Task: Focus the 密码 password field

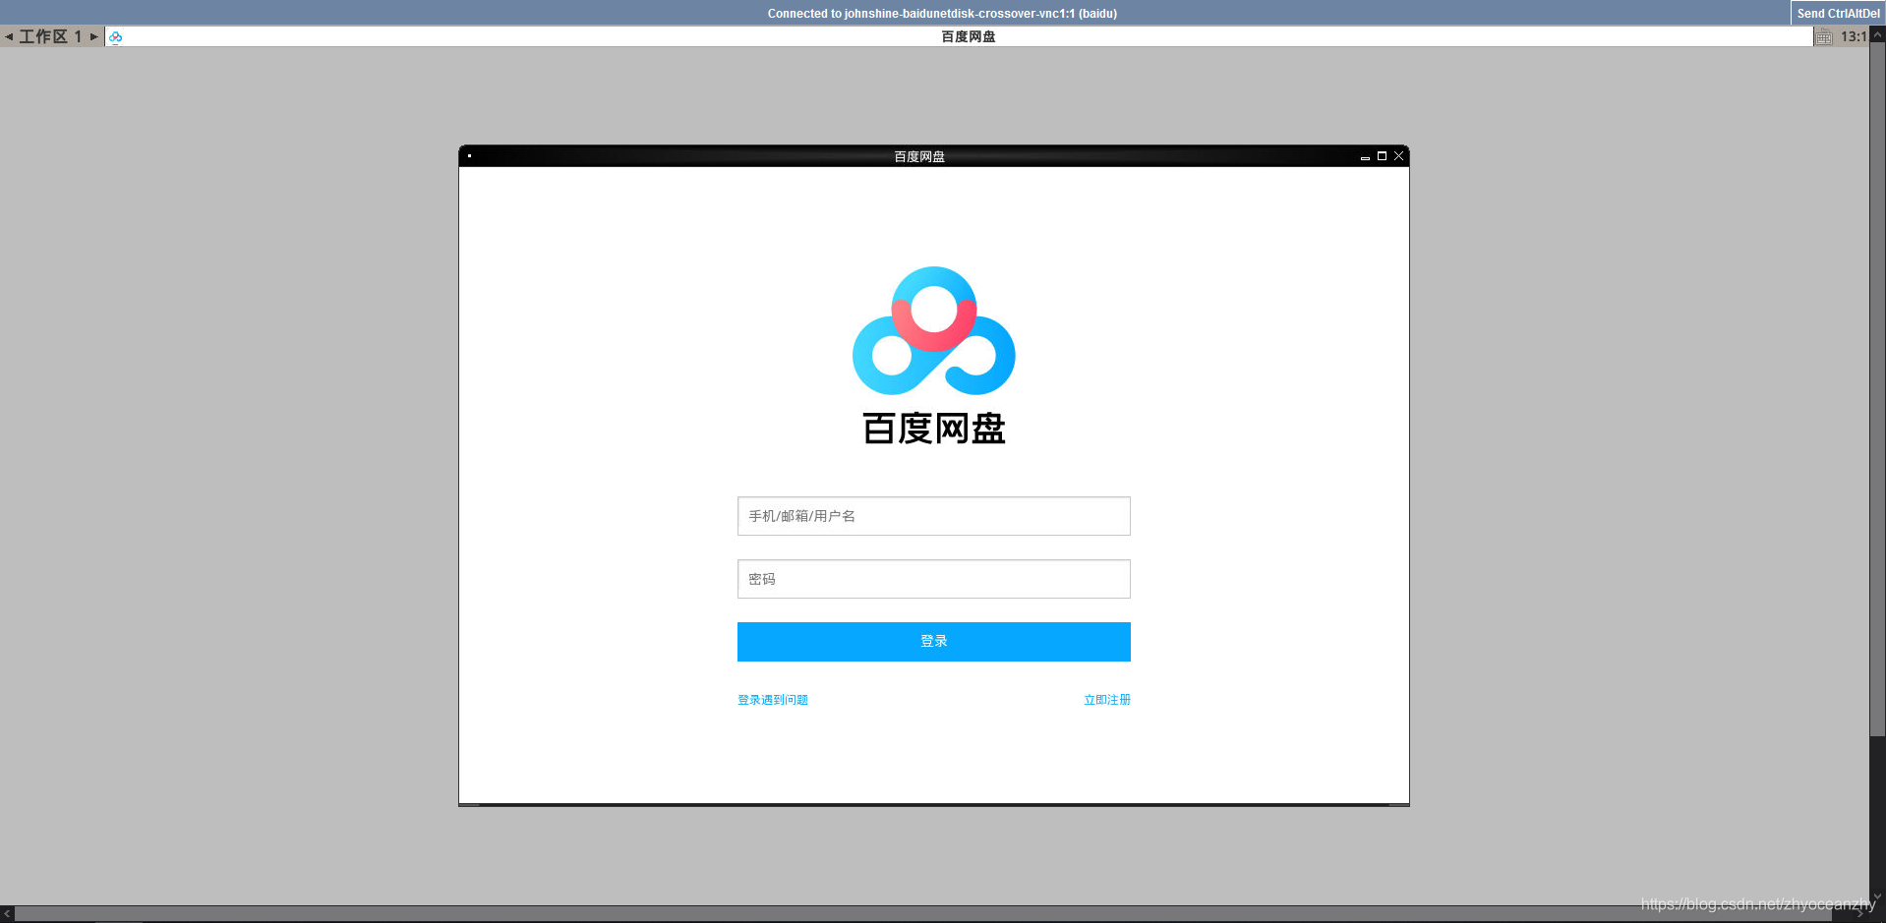Action: (934, 579)
